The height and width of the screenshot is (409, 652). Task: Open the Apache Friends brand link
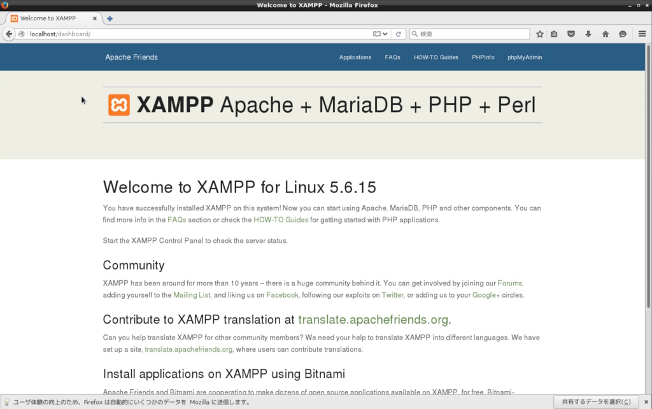(131, 57)
